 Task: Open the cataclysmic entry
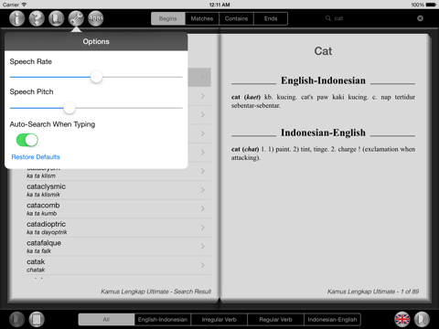[119, 190]
